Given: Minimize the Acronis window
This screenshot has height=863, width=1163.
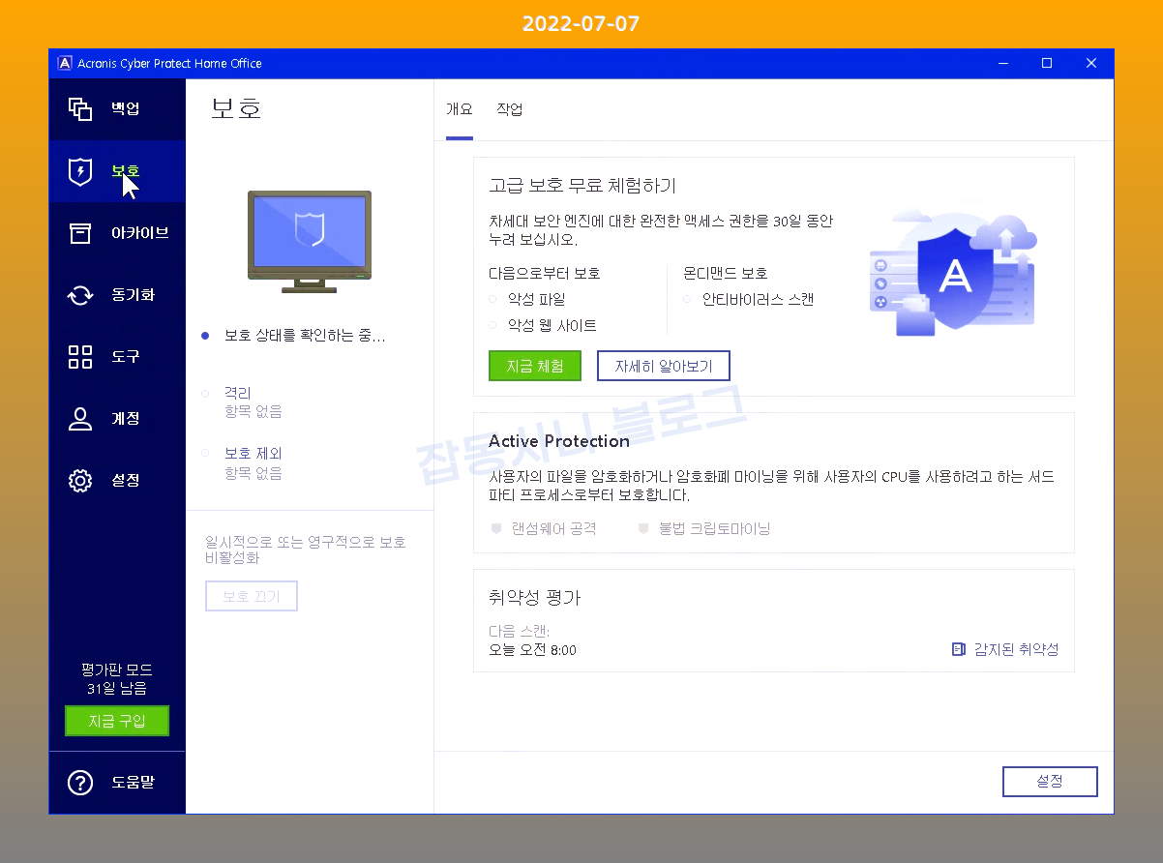Looking at the screenshot, I should [1002, 63].
